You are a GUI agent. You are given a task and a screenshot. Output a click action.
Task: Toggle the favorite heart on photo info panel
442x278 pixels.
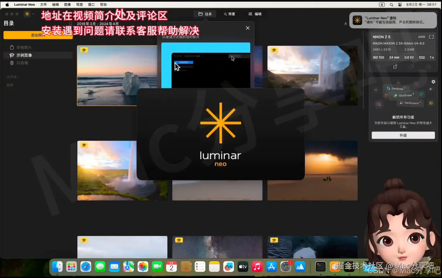tap(378, 66)
